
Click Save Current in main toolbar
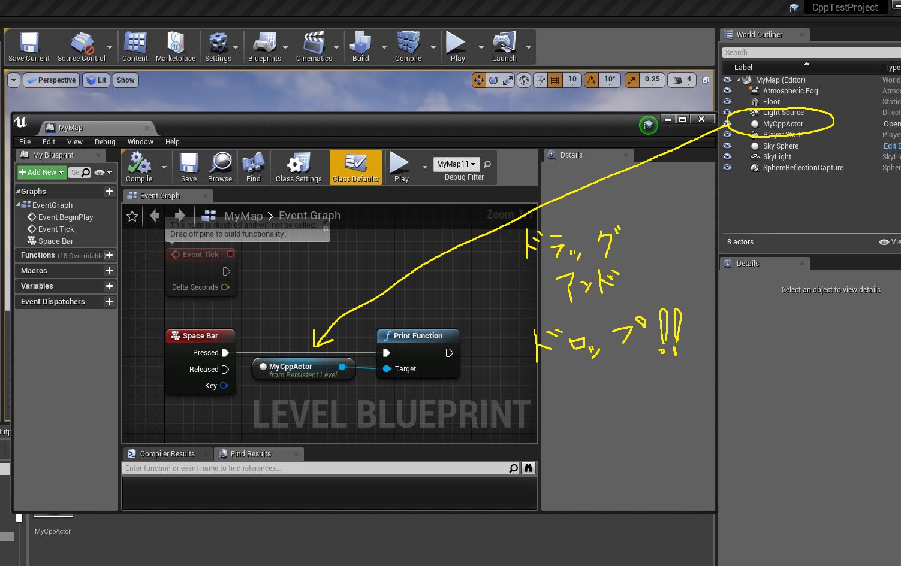click(x=29, y=47)
